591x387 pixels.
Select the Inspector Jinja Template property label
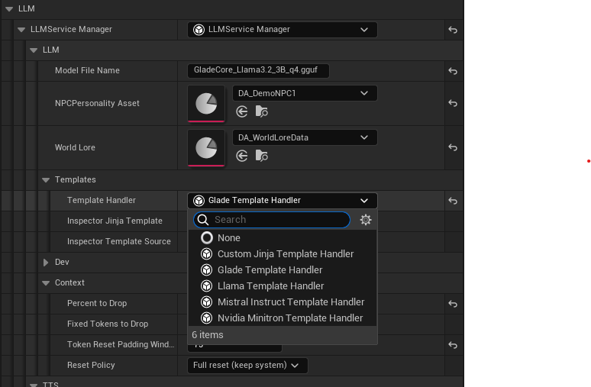click(x=115, y=221)
